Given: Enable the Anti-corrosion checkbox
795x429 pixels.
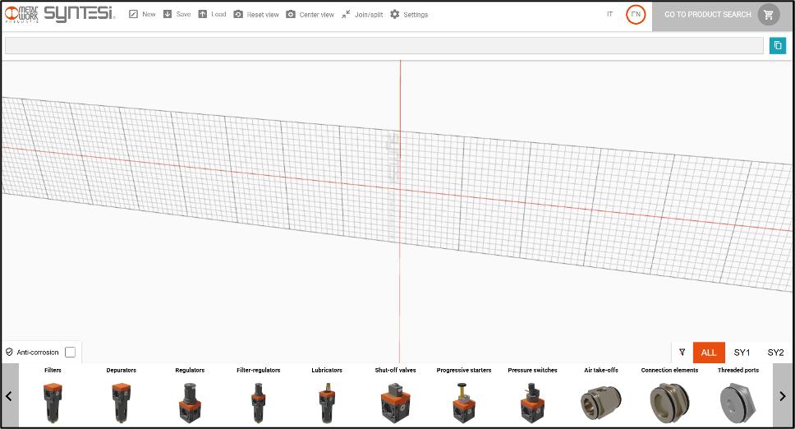Looking at the screenshot, I should pyautogui.click(x=71, y=353).
